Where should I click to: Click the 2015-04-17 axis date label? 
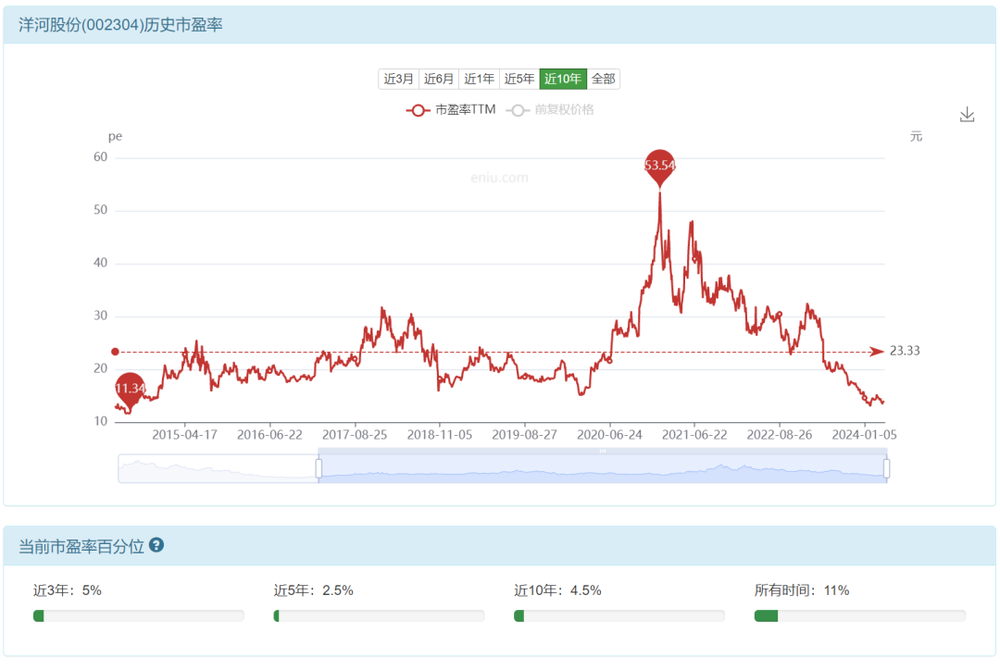pyautogui.click(x=184, y=435)
